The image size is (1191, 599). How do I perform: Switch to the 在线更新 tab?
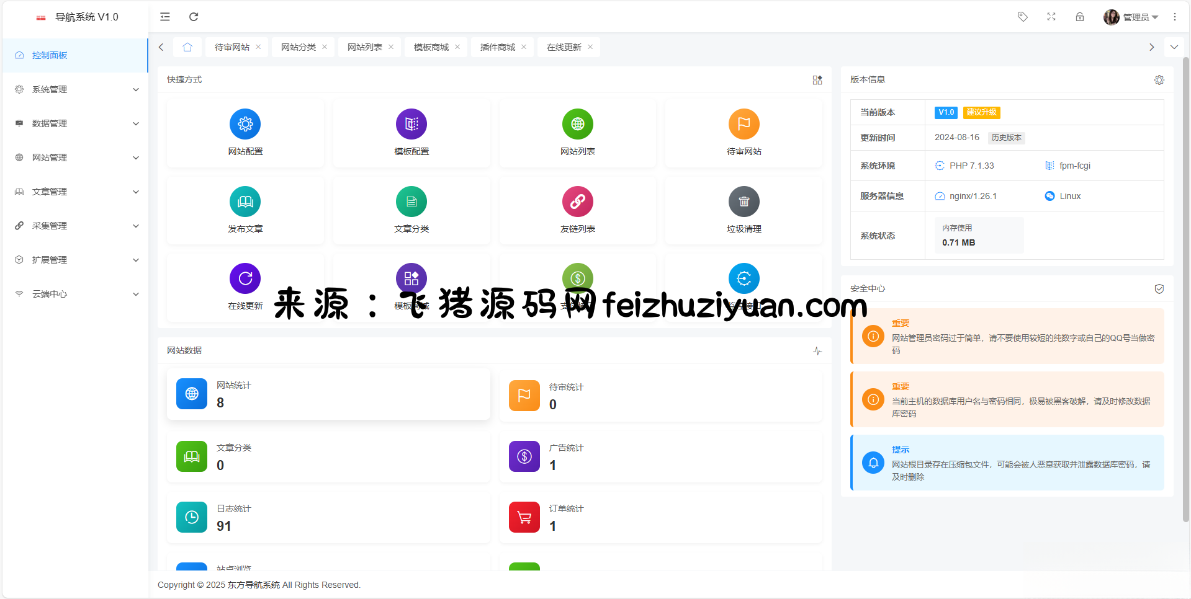[564, 47]
